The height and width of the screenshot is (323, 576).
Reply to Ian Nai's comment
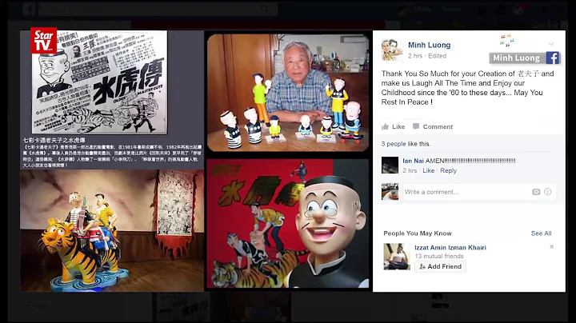[x=448, y=170]
